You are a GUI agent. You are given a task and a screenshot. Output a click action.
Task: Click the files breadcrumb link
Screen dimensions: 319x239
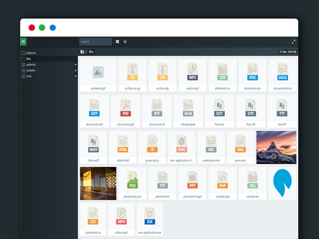(91, 52)
